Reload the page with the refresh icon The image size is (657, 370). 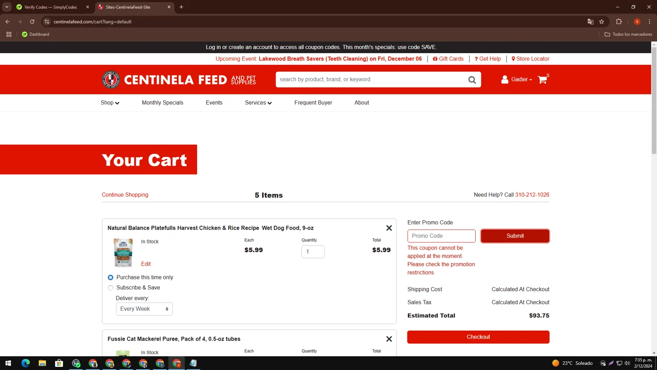coord(32,21)
